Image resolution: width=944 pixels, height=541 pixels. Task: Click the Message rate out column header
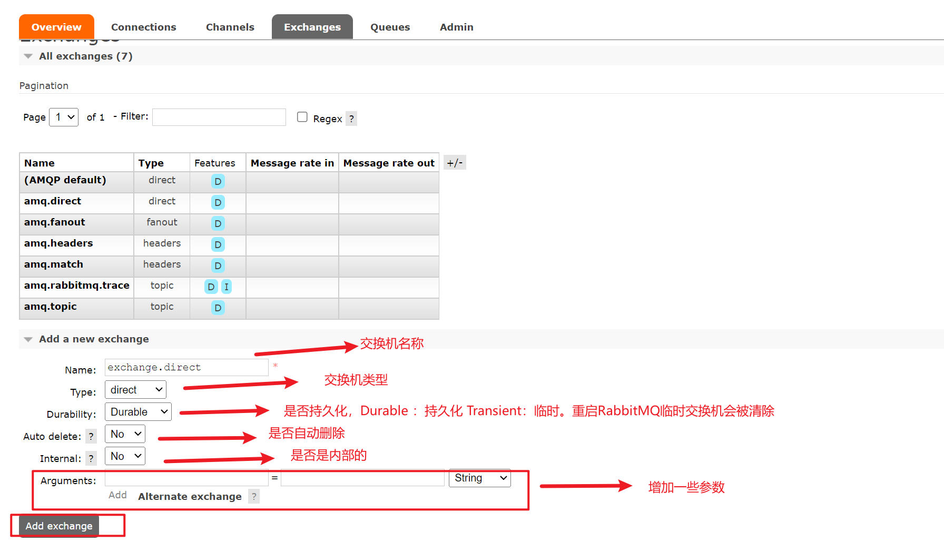click(x=389, y=163)
